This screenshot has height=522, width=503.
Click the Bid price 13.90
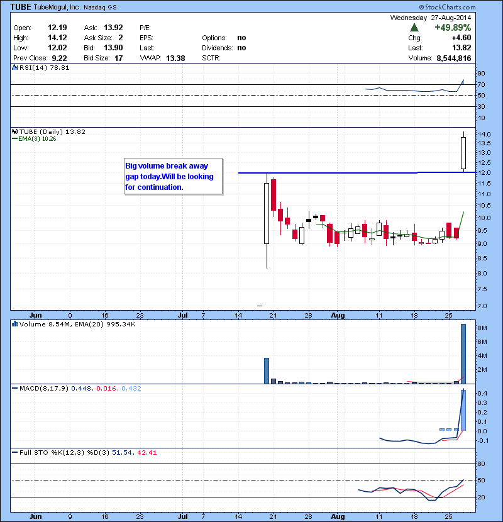coord(113,48)
